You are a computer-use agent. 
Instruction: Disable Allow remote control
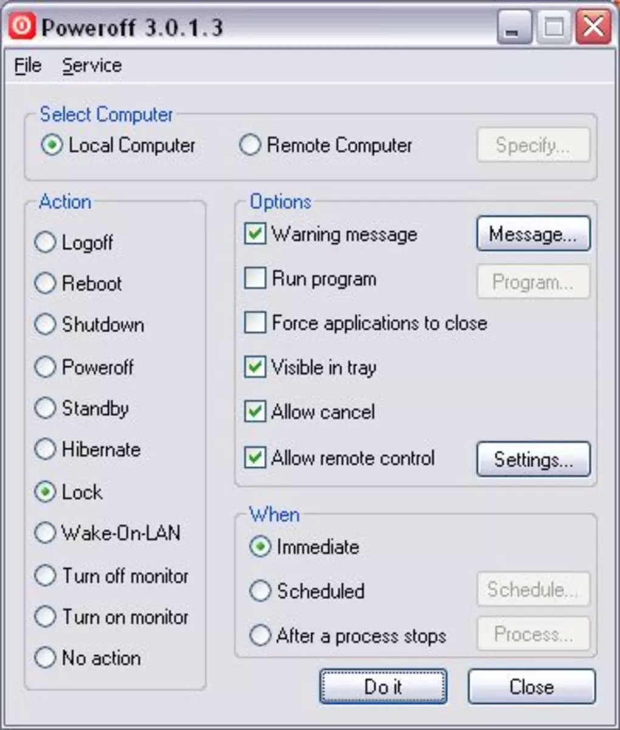click(257, 458)
